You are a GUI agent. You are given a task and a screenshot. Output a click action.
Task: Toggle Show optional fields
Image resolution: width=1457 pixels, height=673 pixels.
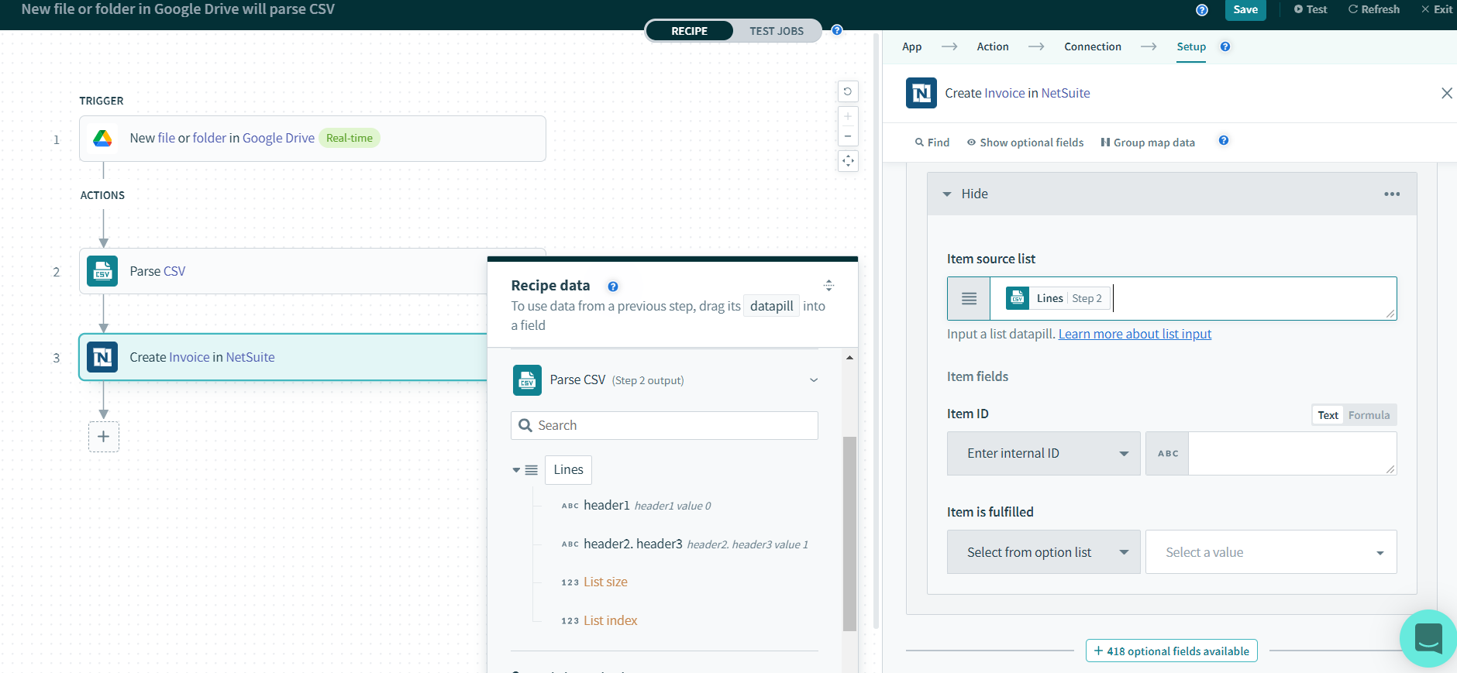(x=1025, y=142)
